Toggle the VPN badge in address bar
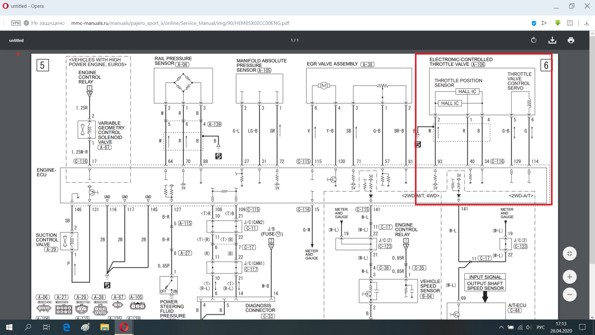 point(16,23)
